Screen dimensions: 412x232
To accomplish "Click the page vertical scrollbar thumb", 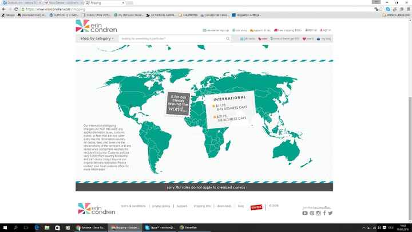I will pos(410,159).
